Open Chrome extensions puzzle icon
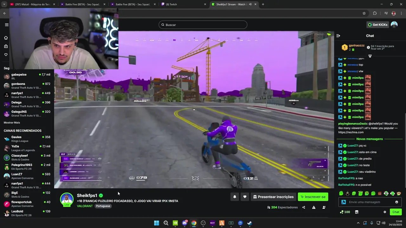Screen dimensions: 406x228 pos(375,13)
